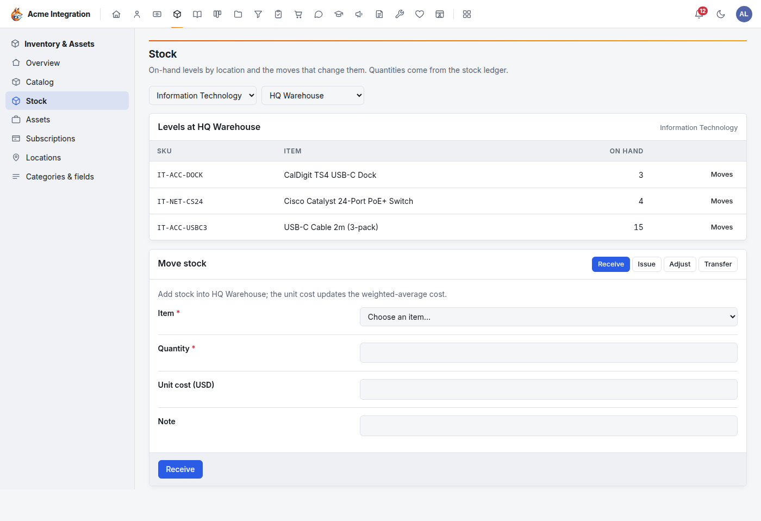Go to Overview in the sidebar
This screenshot has width=761, height=521.
coord(67,63)
